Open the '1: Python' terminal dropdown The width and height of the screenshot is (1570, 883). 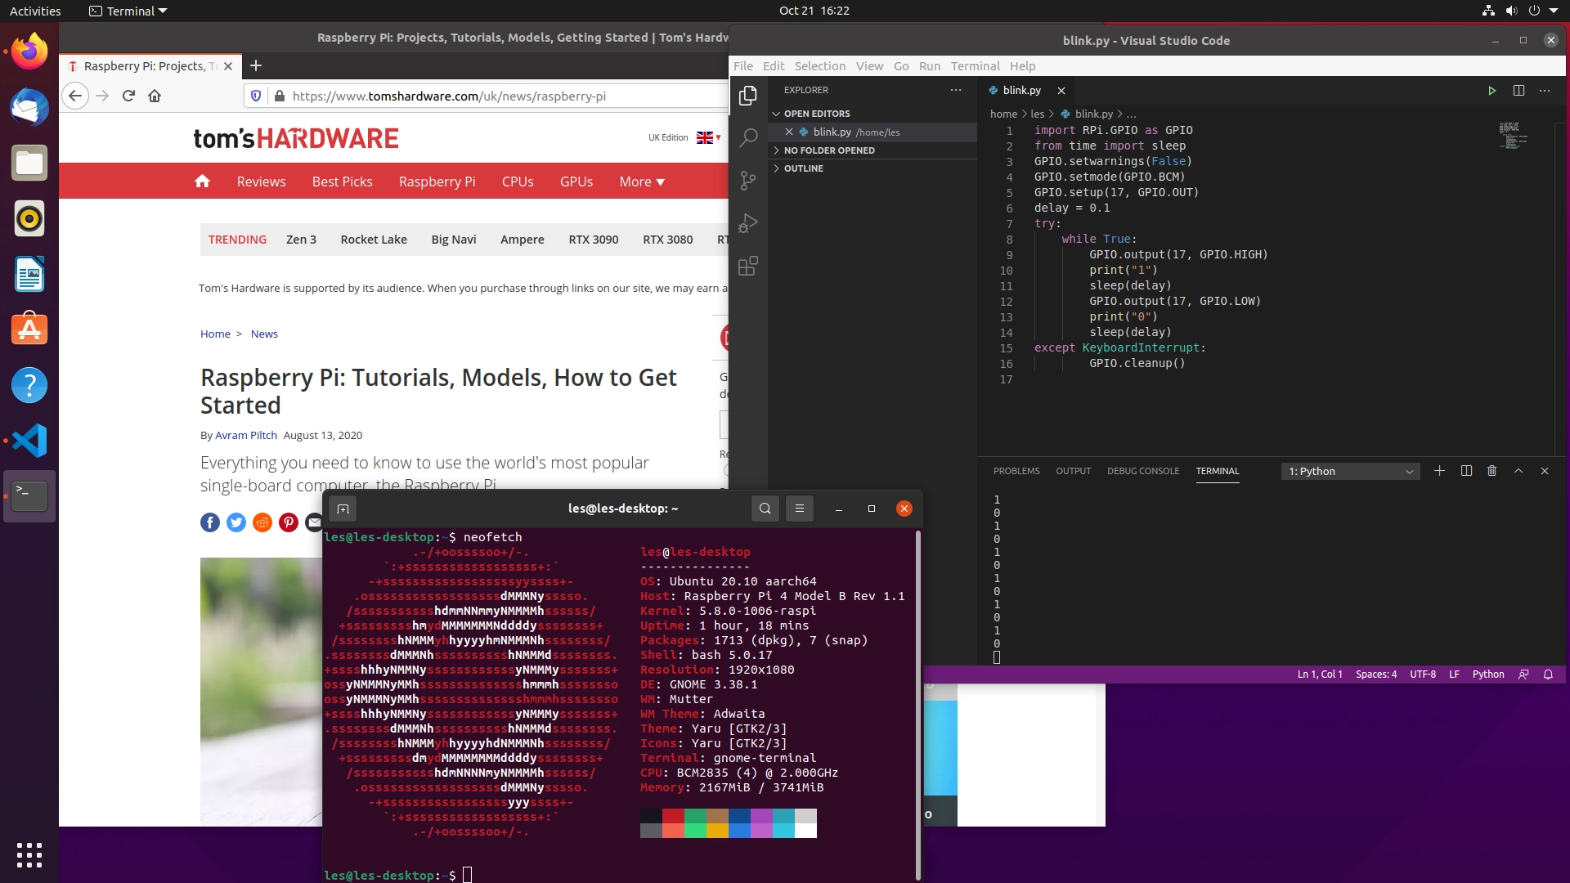coord(1350,472)
